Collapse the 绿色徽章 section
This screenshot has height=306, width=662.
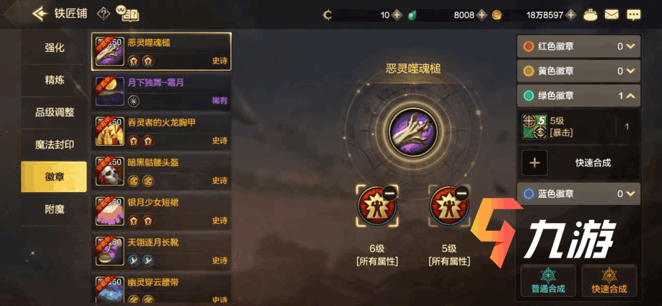[x=578, y=96]
